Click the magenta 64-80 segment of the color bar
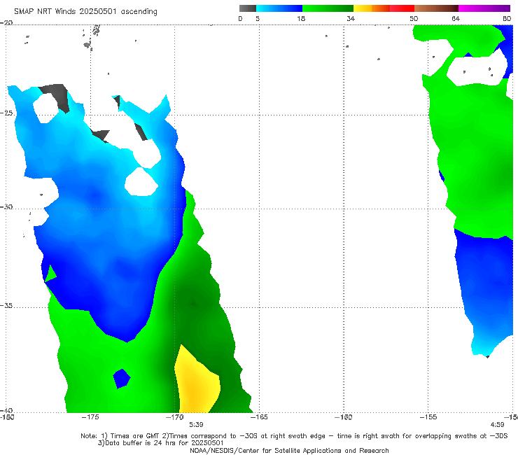 pyautogui.click(x=484, y=8)
